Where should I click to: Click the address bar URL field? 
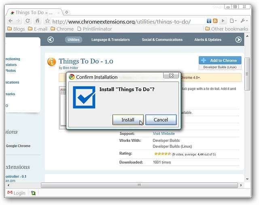click(x=121, y=21)
